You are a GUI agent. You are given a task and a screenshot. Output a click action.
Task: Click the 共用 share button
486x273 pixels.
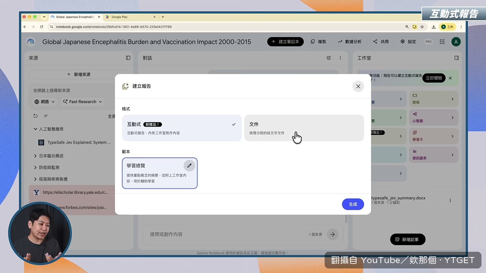point(381,42)
